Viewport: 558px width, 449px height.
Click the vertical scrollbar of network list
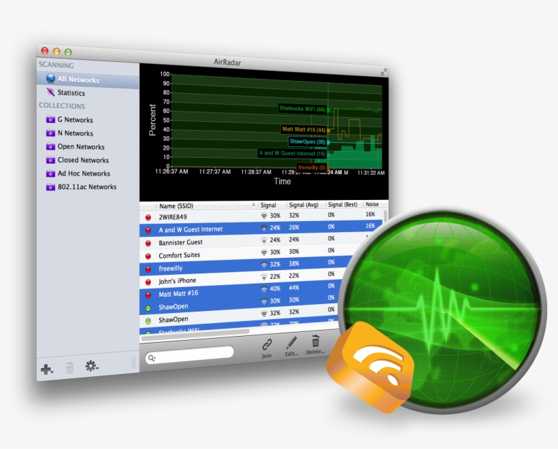point(384,216)
